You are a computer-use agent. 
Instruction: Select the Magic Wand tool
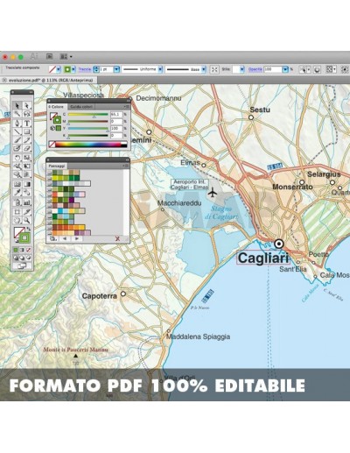tap(17, 114)
